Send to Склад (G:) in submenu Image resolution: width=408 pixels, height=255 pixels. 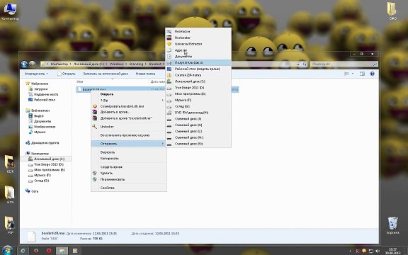(198, 106)
